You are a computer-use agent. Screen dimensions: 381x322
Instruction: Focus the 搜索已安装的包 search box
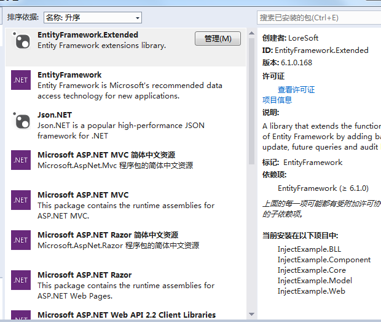click(x=319, y=17)
